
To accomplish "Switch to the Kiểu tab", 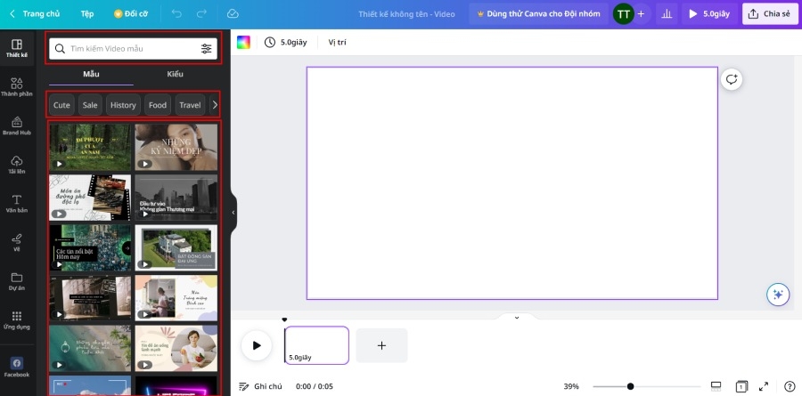I will [x=175, y=74].
